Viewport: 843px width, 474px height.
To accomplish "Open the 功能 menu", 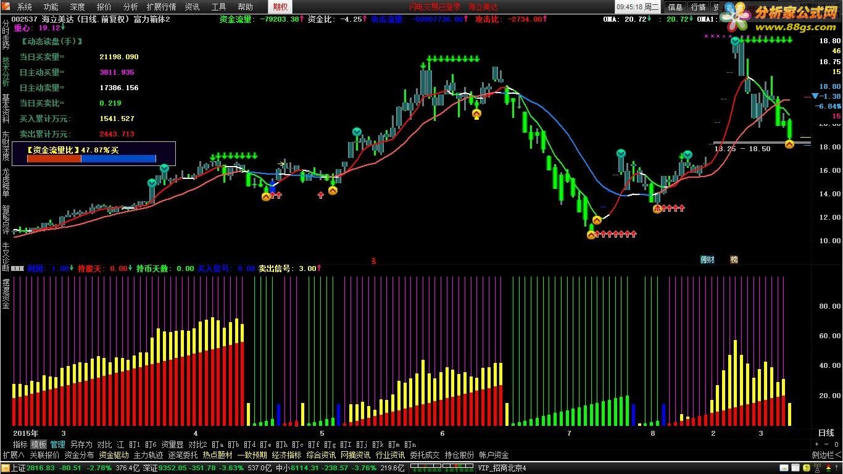I will tap(51, 7).
